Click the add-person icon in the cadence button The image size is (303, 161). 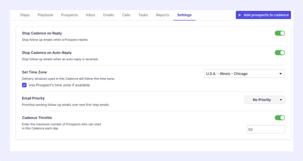(x=240, y=15)
